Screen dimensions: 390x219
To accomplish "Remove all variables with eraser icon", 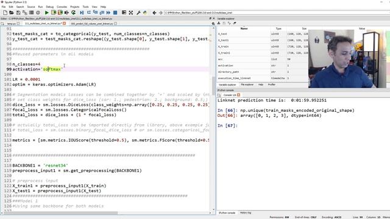I will [x=234, y=23].
